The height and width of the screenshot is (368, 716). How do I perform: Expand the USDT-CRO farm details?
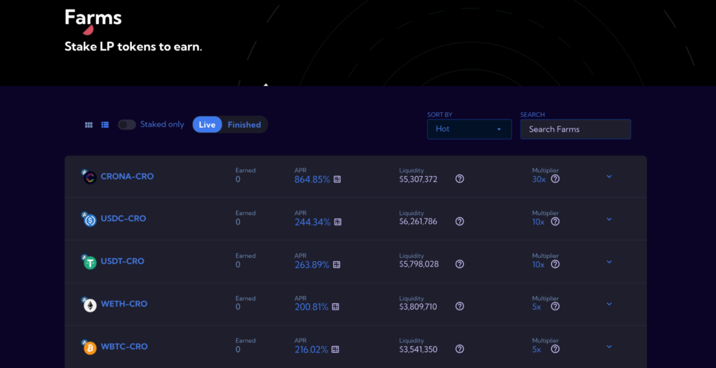(x=609, y=262)
